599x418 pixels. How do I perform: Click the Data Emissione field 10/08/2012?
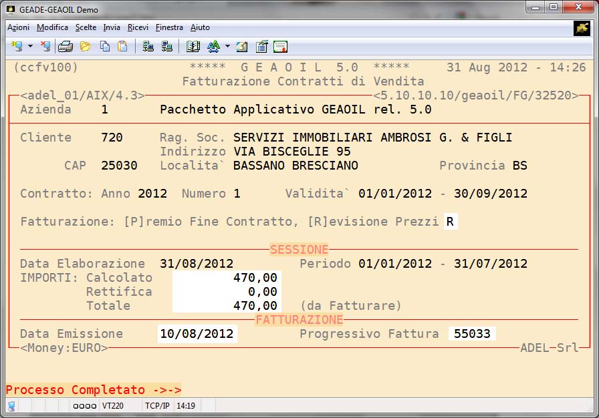coord(197,334)
